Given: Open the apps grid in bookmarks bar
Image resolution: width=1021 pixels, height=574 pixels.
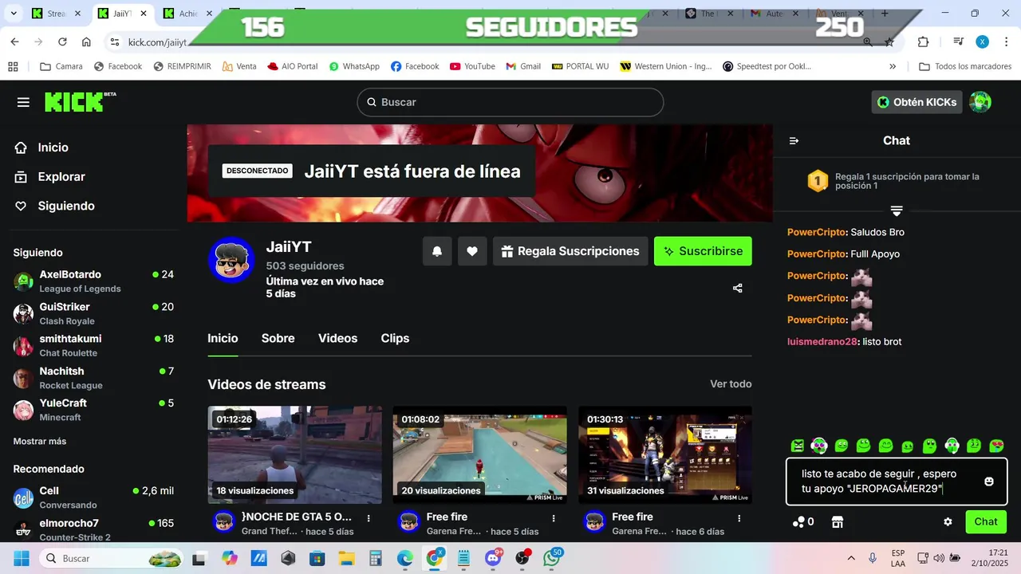Looking at the screenshot, I should (13, 66).
